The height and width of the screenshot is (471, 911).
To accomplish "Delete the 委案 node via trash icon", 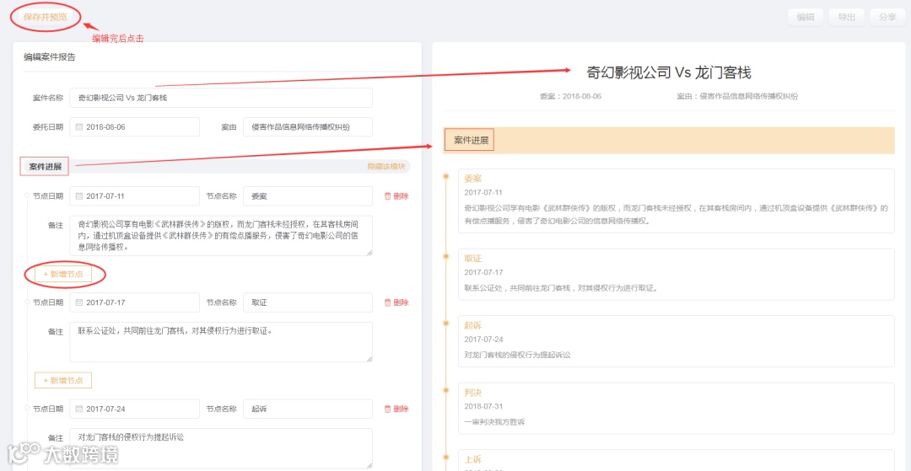I will click(x=396, y=196).
